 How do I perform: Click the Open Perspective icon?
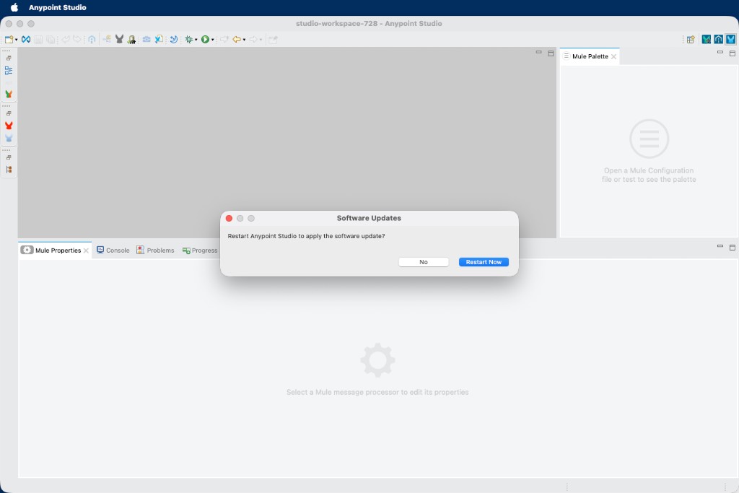(691, 40)
